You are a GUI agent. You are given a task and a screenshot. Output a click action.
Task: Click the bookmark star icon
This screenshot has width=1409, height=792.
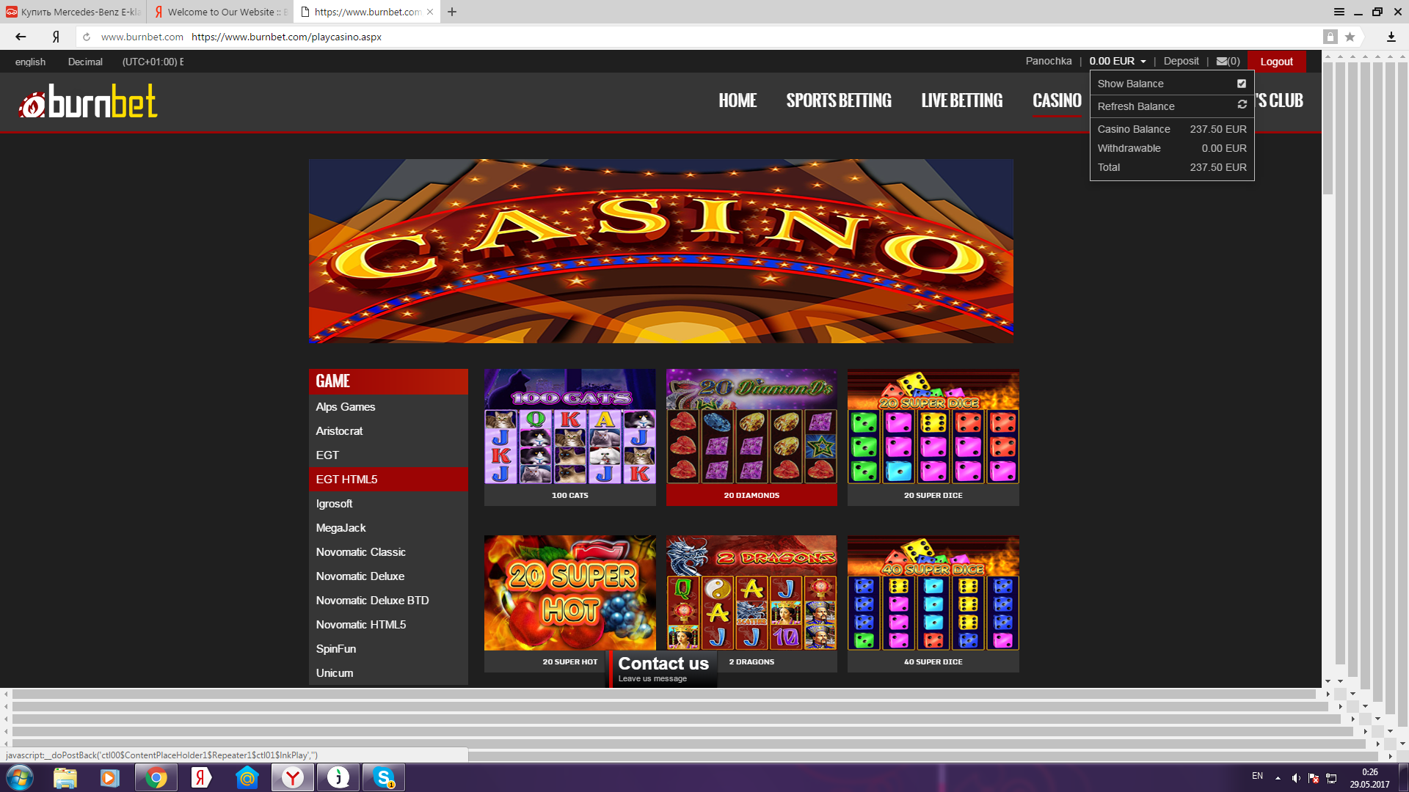[1350, 37]
